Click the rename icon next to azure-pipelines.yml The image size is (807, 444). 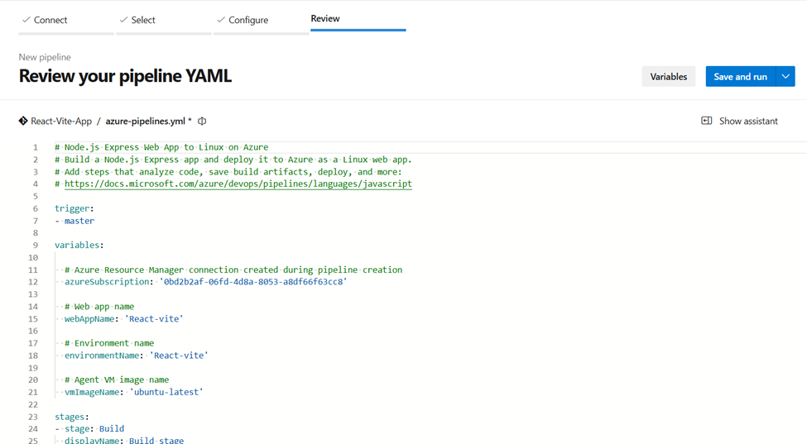click(x=202, y=122)
